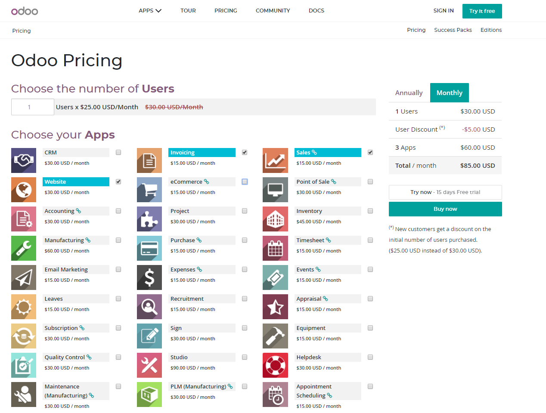Viewport: 546px width, 413px height.
Task: Enable the Helpdesk app checkbox
Action: click(370, 357)
